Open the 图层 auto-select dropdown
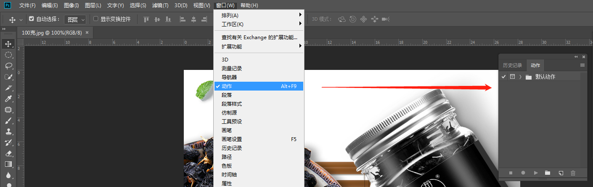This screenshot has width=593, height=187. [76, 19]
